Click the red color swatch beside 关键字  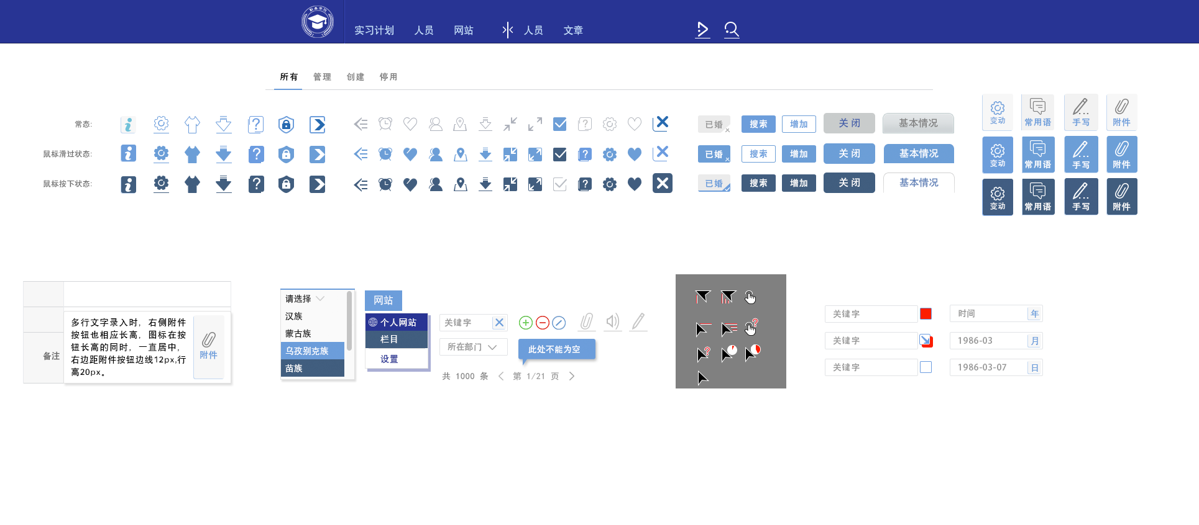(926, 314)
